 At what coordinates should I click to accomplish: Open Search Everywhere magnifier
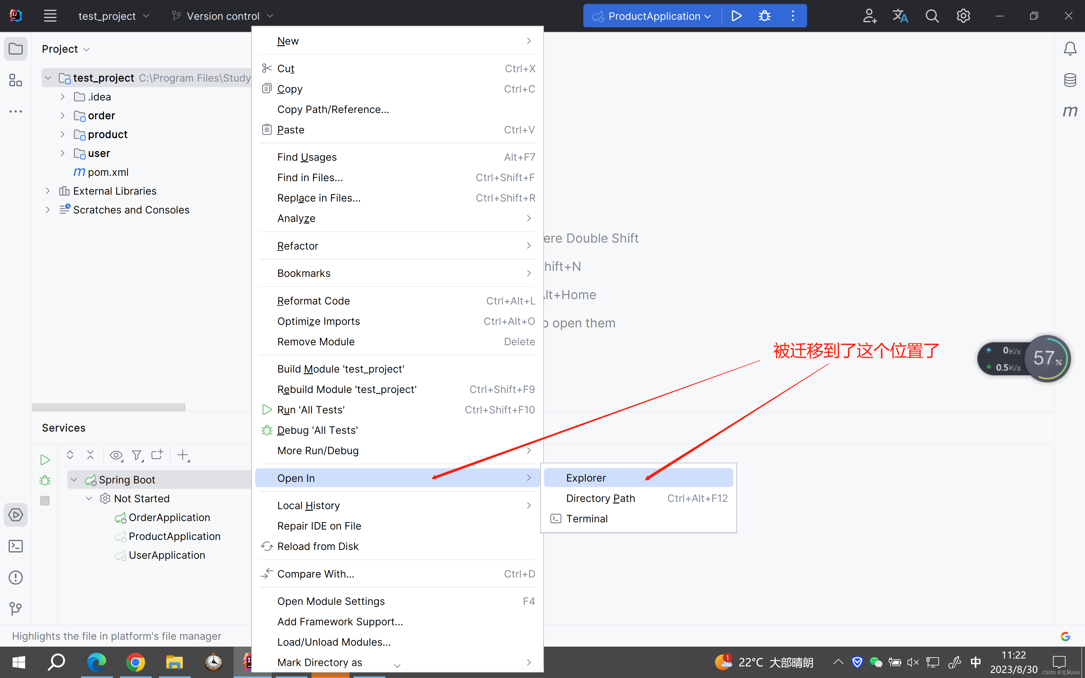932,16
